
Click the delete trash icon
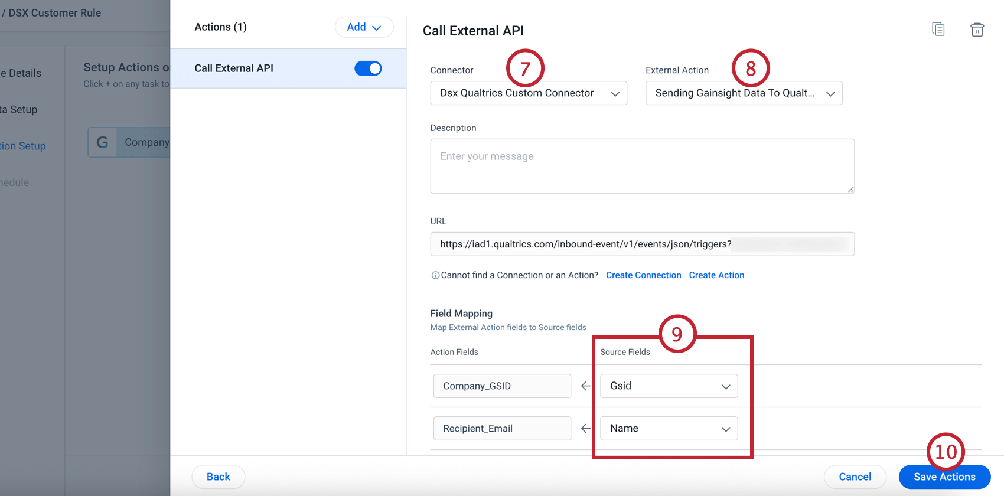click(977, 30)
